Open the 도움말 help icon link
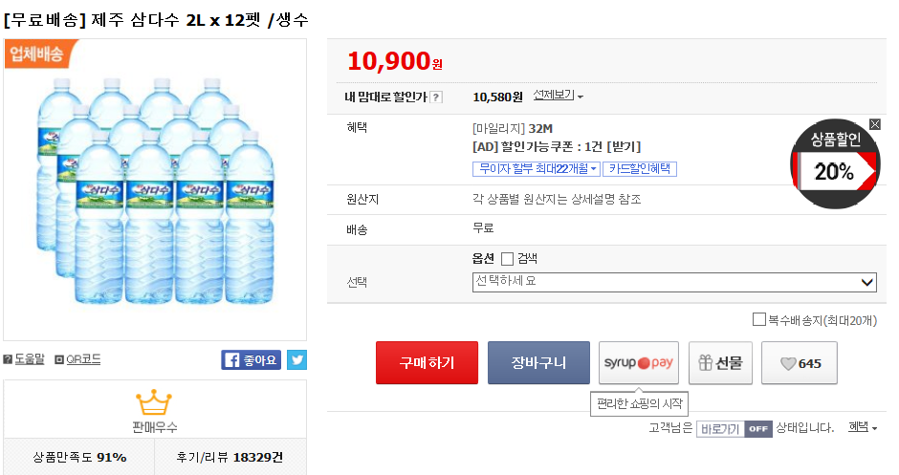The width and height of the screenshot is (899, 475). tap(25, 359)
